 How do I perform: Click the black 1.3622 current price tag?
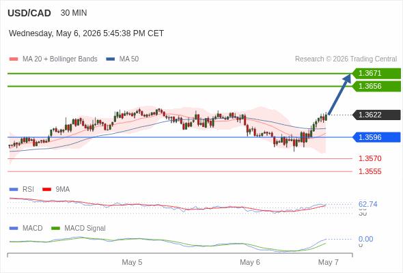tap(376, 115)
